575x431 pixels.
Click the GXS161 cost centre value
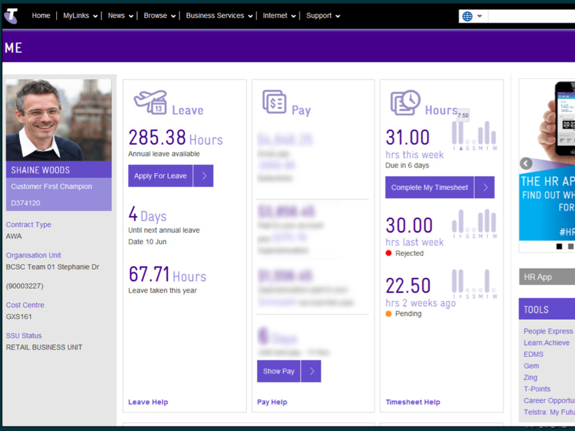point(19,317)
